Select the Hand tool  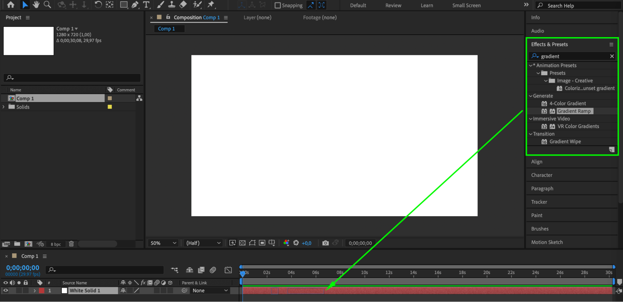[36, 5]
